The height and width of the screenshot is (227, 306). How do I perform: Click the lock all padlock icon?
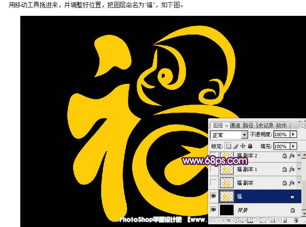[x=250, y=146]
